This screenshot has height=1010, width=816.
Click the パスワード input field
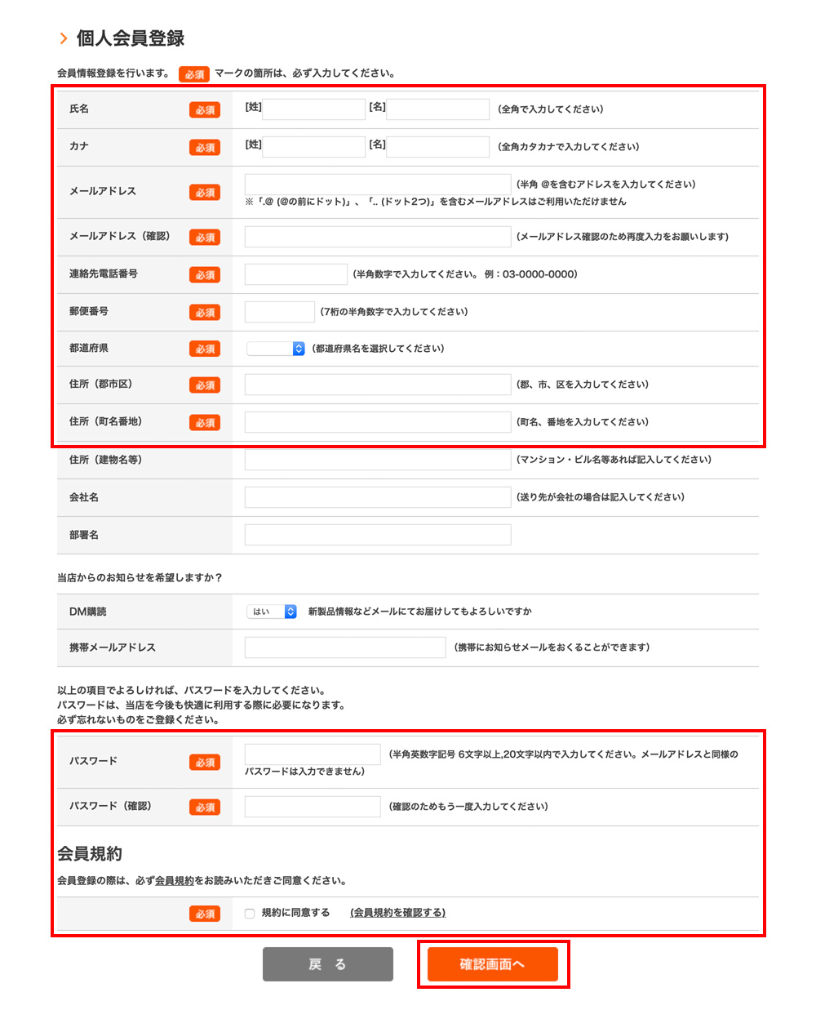[312, 754]
